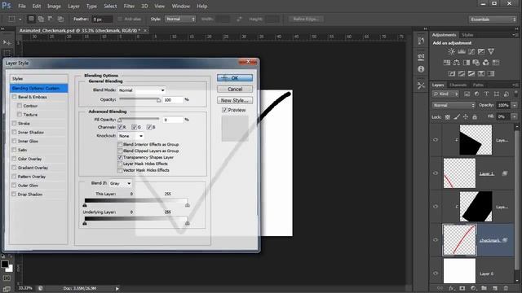Select Blending Options: Custom in styles list
The width and height of the screenshot is (522, 293).
pos(39,88)
